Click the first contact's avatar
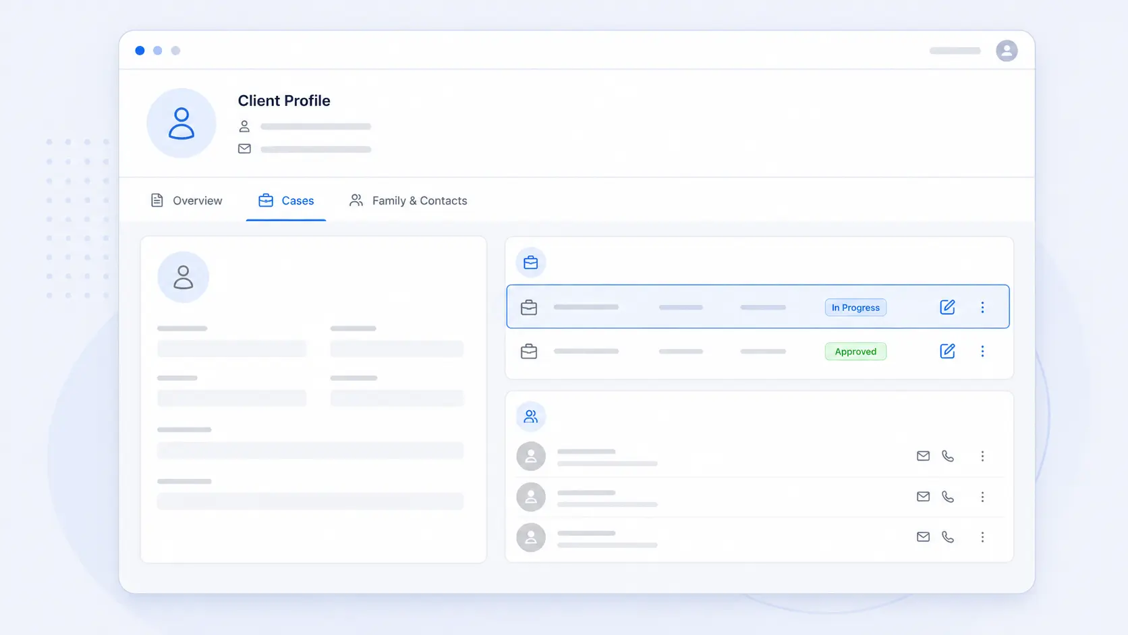Viewport: 1128px width, 635px height. tap(531, 457)
